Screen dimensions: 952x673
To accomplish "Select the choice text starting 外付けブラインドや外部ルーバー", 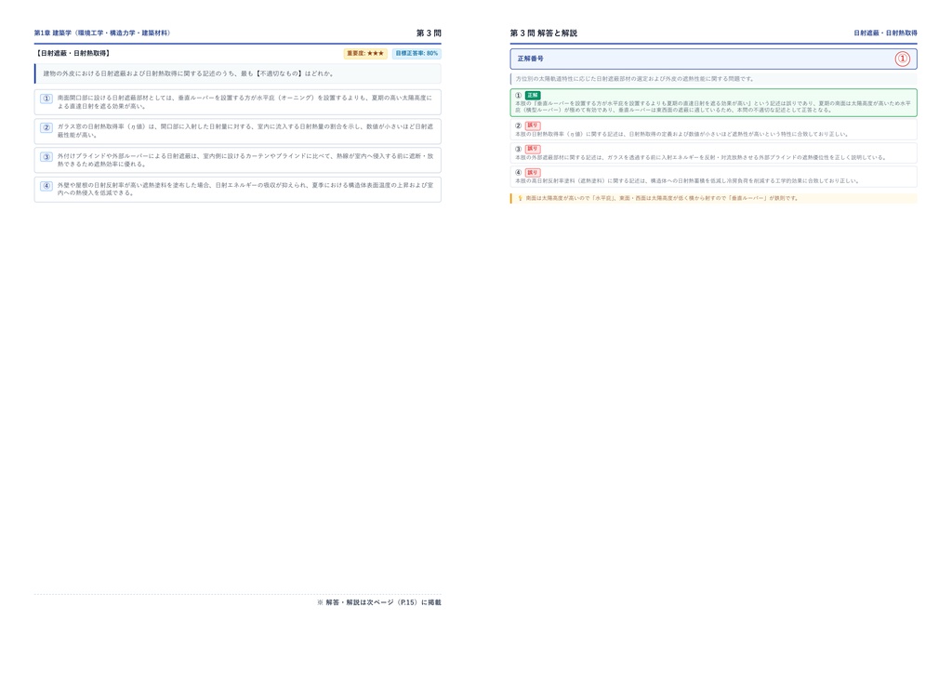I will pos(245,160).
